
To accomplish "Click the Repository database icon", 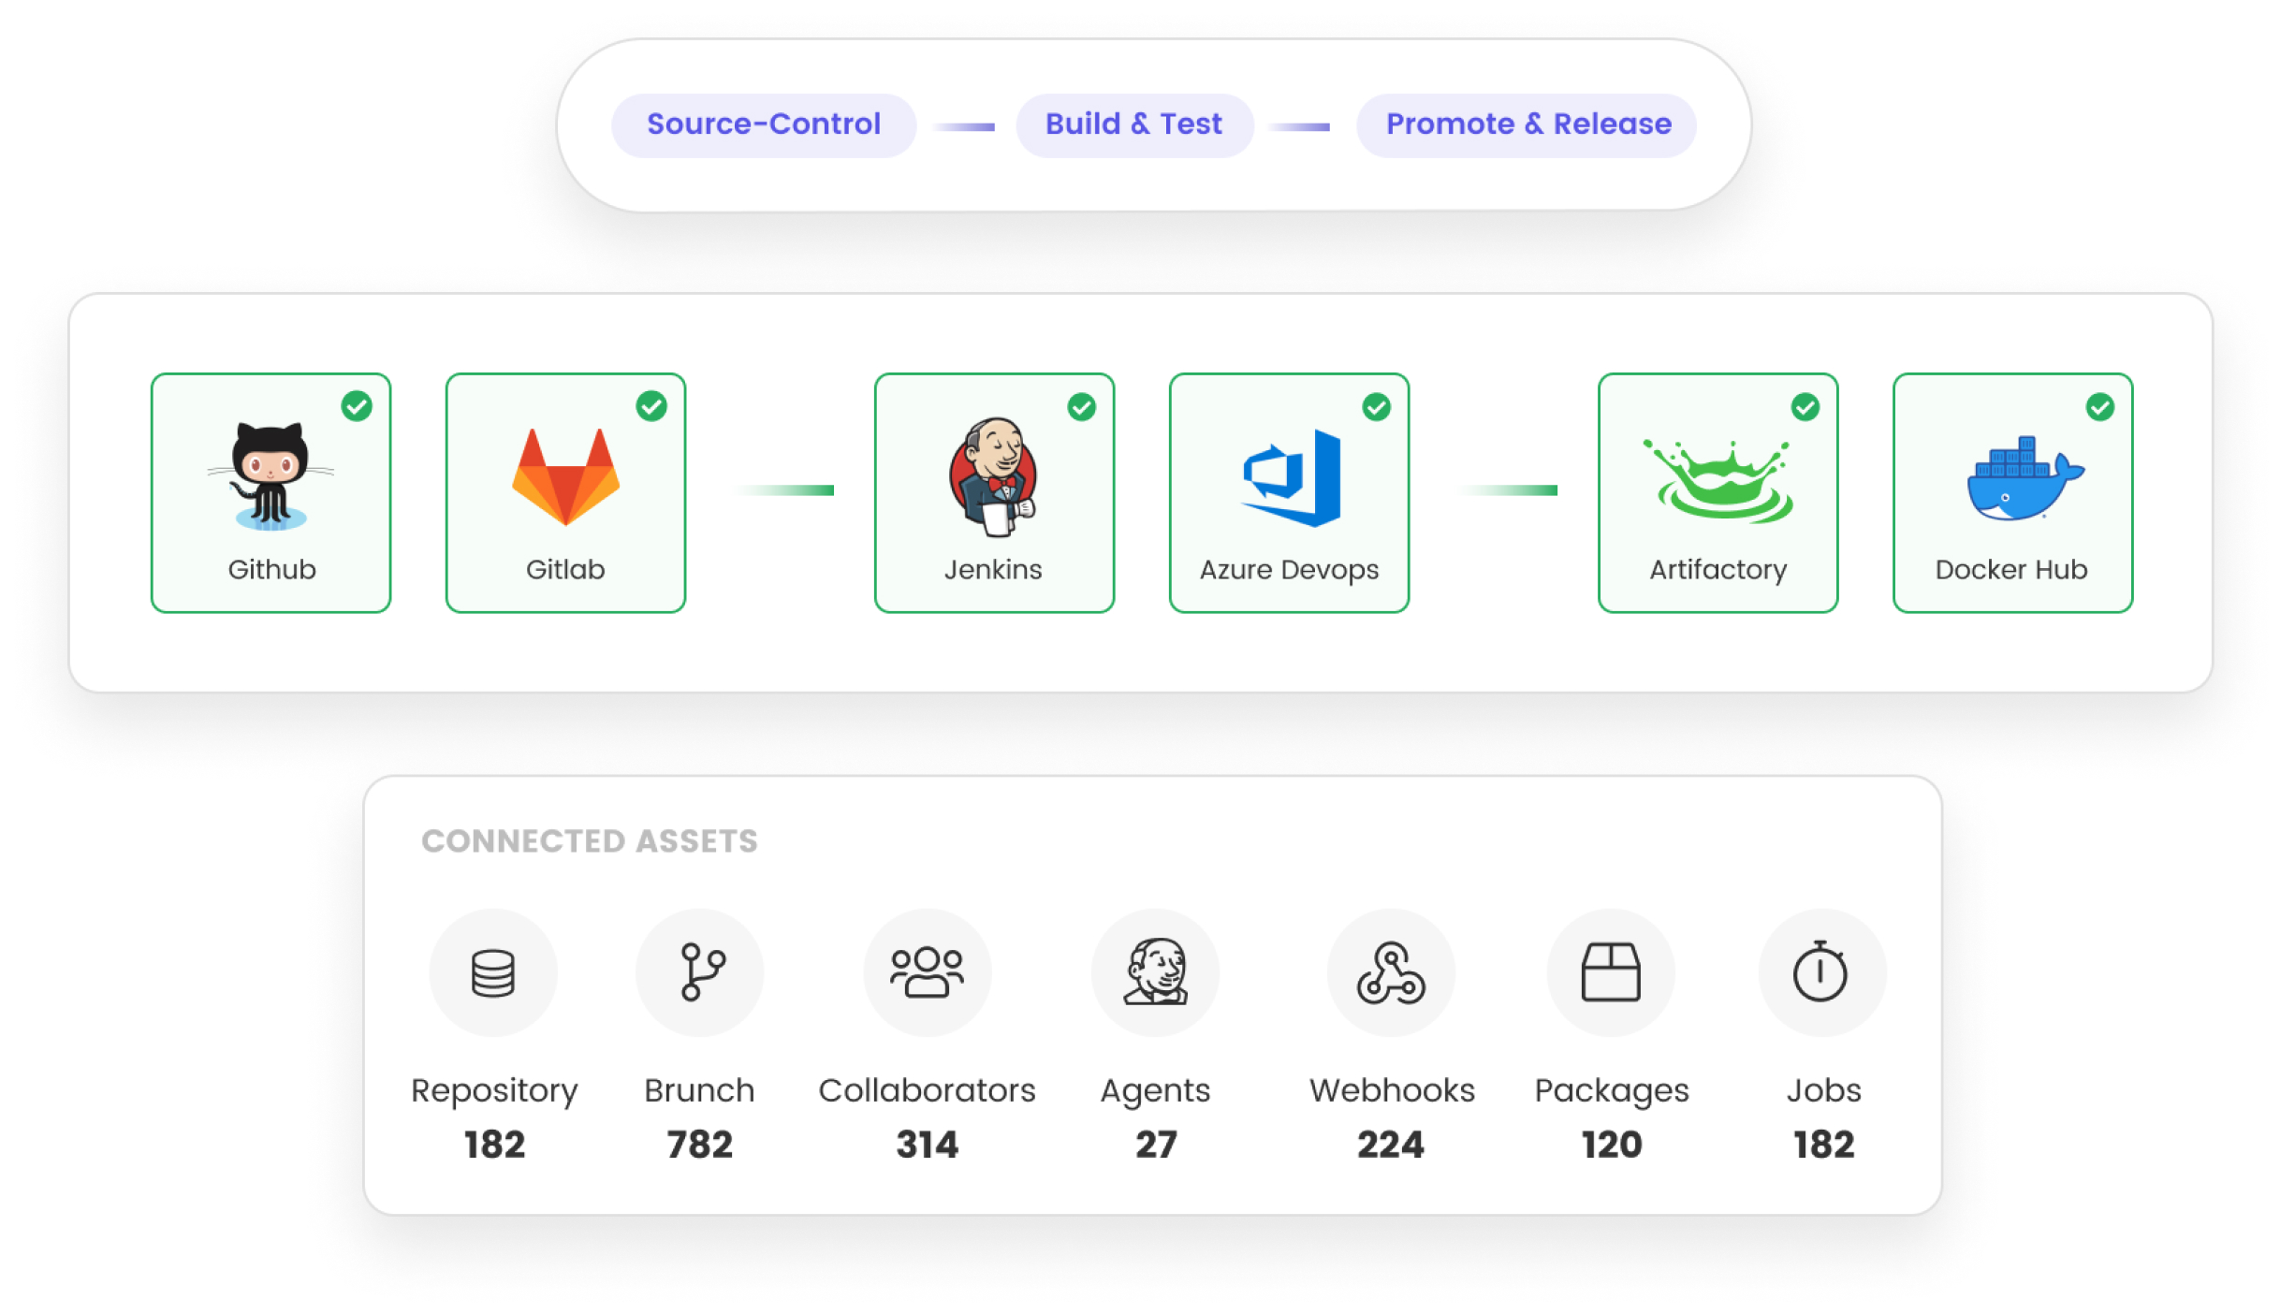I will pos(494,971).
